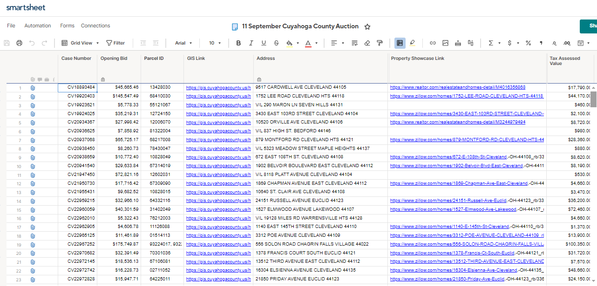
Task: Click the Clear formatting eraser icon
Action: tap(367, 43)
